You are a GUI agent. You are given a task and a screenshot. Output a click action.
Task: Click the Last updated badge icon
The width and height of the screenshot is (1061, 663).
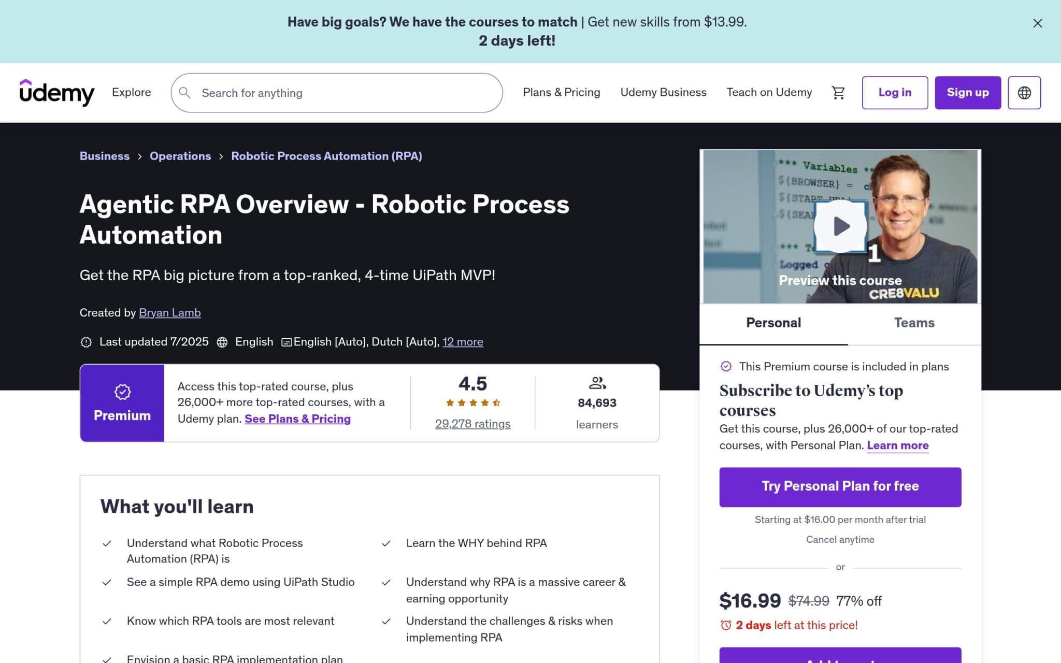point(86,342)
